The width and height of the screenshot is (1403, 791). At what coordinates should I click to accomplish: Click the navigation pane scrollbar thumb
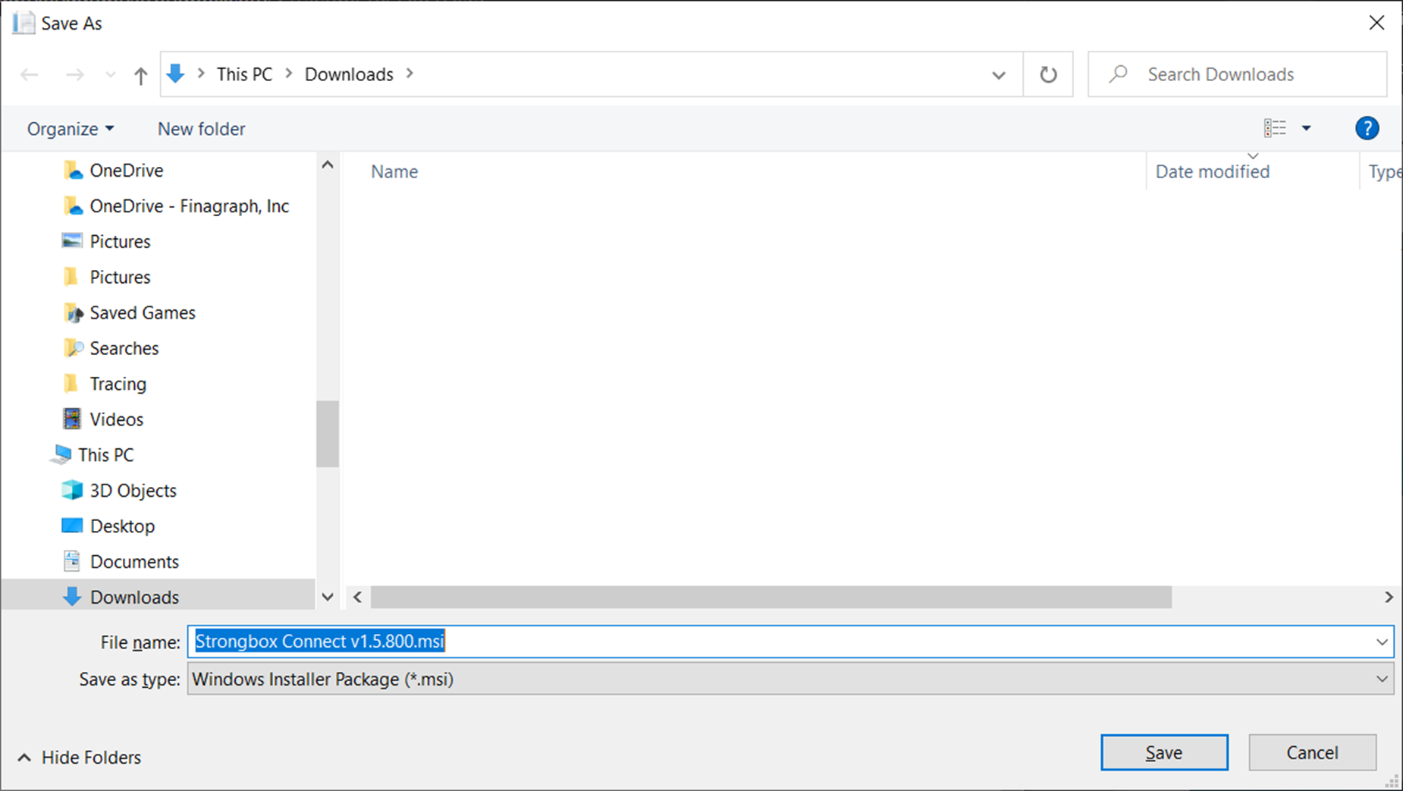[x=328, y=434]
